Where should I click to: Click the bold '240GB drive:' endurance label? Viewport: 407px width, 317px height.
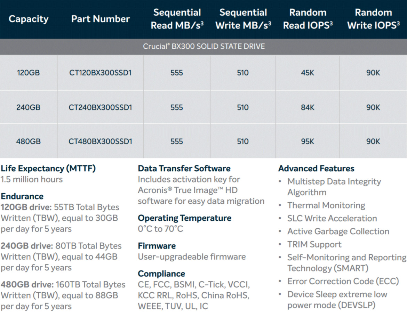(27, 246)
